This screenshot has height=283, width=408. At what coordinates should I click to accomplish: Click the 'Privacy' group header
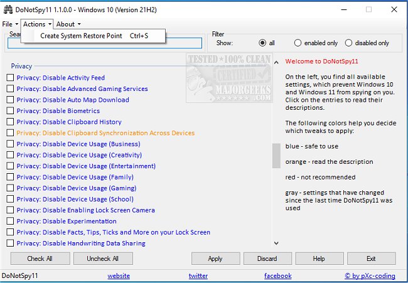21,66
